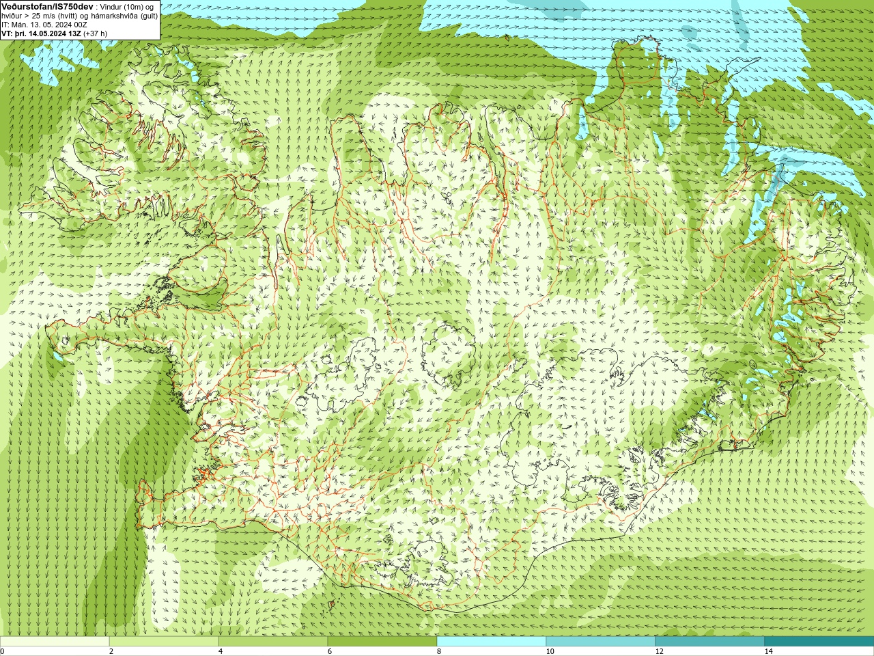Click the legend label '6'
The width and height of the screenshot is (874, 656).
point(330,651)
